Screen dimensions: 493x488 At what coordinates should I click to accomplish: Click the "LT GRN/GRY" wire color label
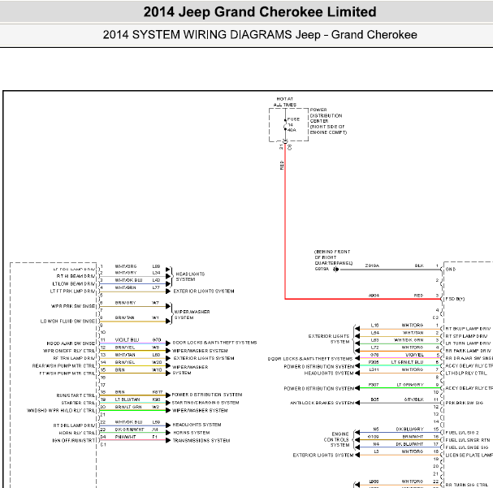pos(409,385)
